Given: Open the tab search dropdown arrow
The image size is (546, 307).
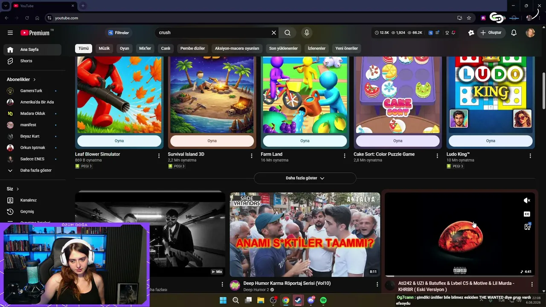Looking at the screenshot, I should click(6, 6).
